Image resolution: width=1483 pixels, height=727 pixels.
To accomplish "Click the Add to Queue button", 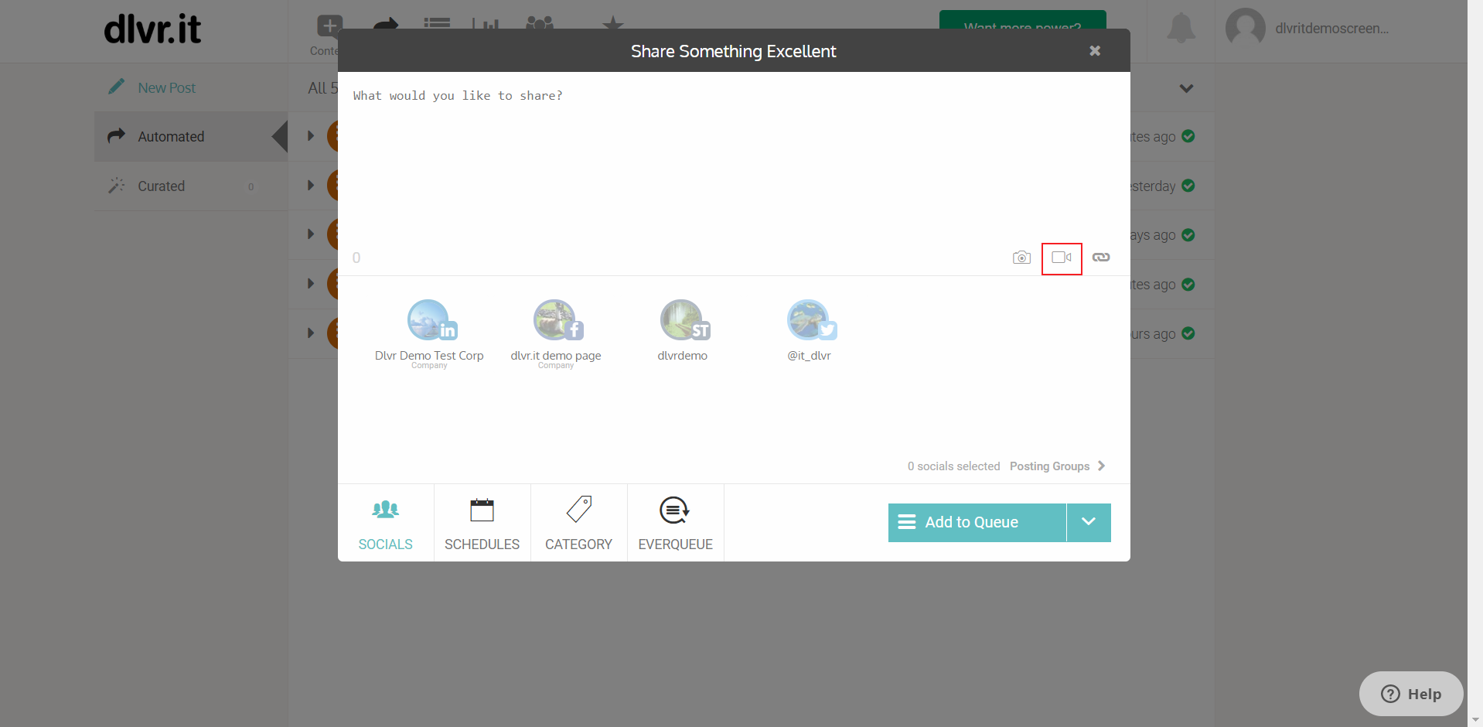I will (x=977, y=522).
